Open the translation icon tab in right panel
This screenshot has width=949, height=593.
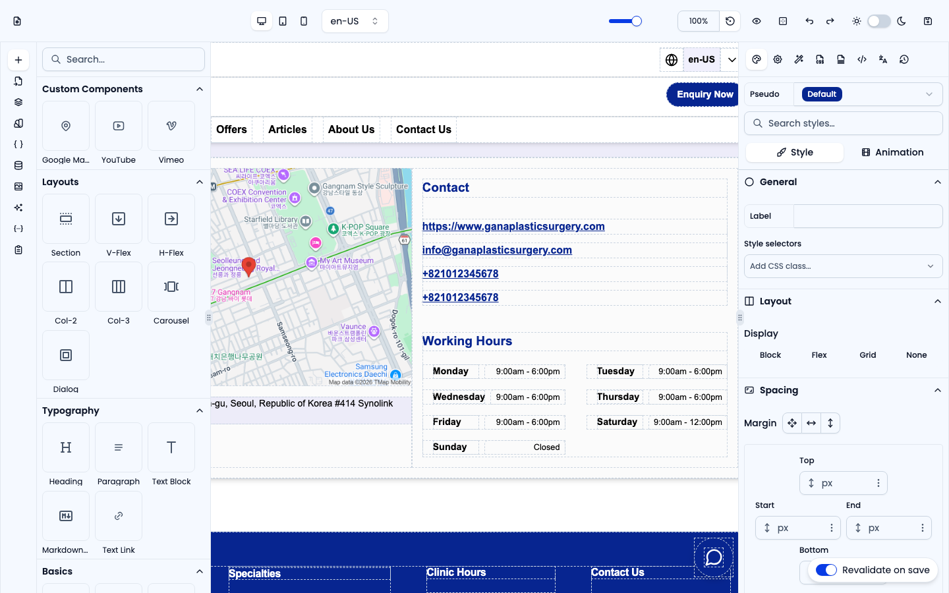(883, 59)
